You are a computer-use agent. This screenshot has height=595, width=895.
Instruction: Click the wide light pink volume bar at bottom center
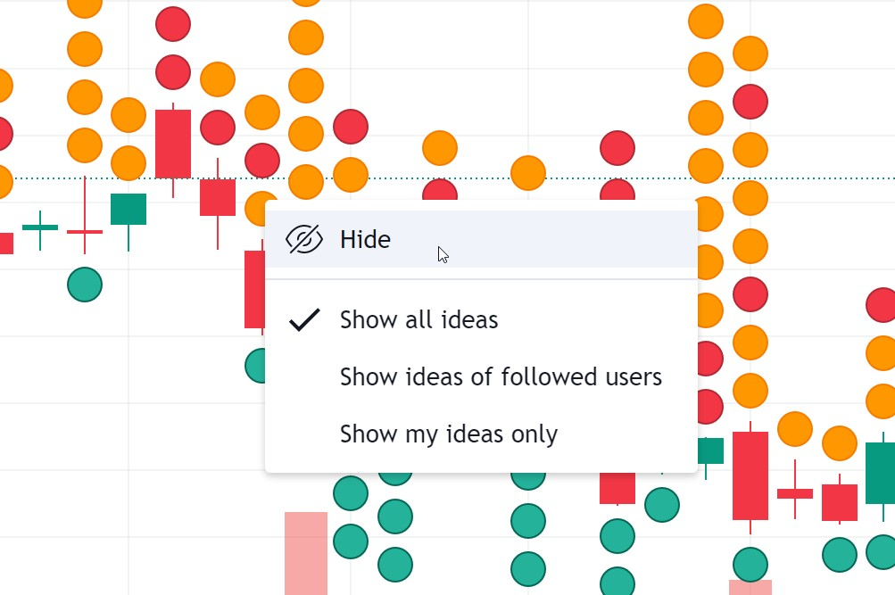[306, 553]
